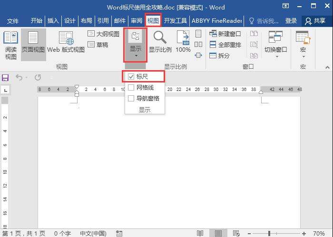Open the ABBYY FineReader tab
333x237 pixels.
[216, 20]
